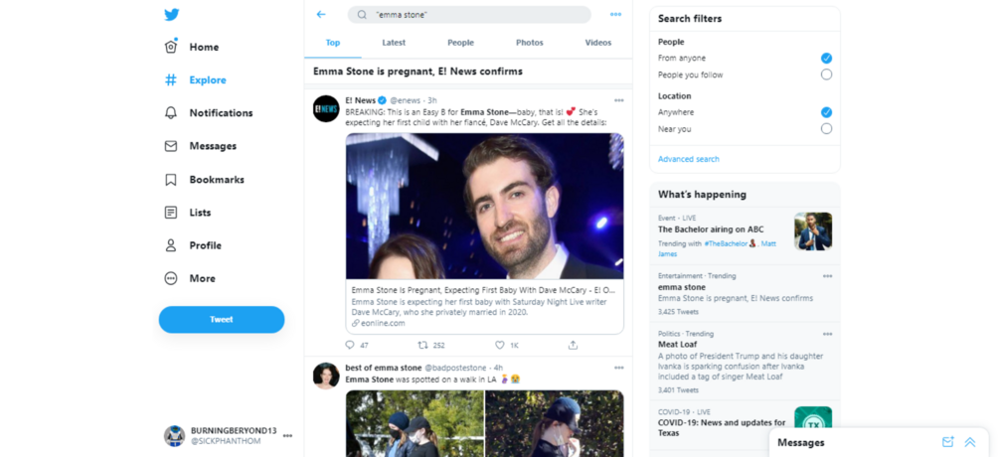Open right photo in Emma Stone walk tweet
Viewport: 999px width, 457px height.
pos(555,423)
